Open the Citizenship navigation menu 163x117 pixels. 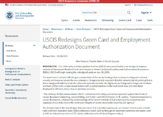(x=108, y=20)
